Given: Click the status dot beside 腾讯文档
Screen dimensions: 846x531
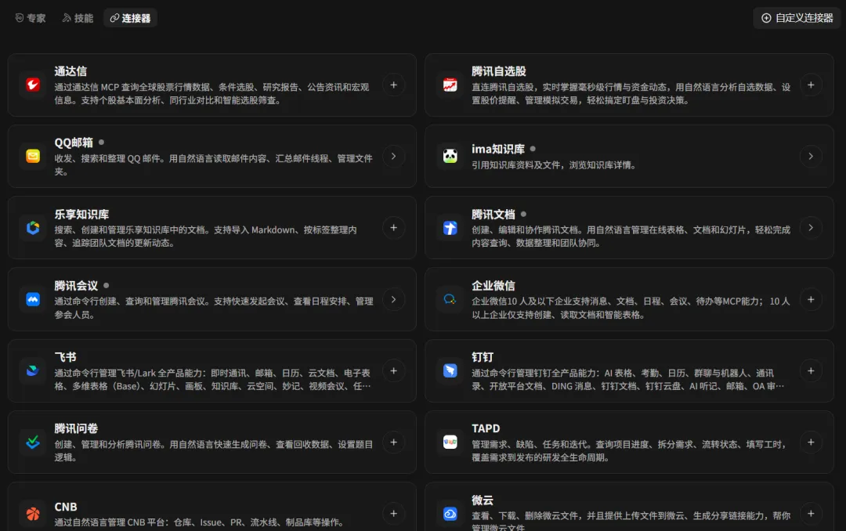Looking at the screenshot, I should click(524, 214).
